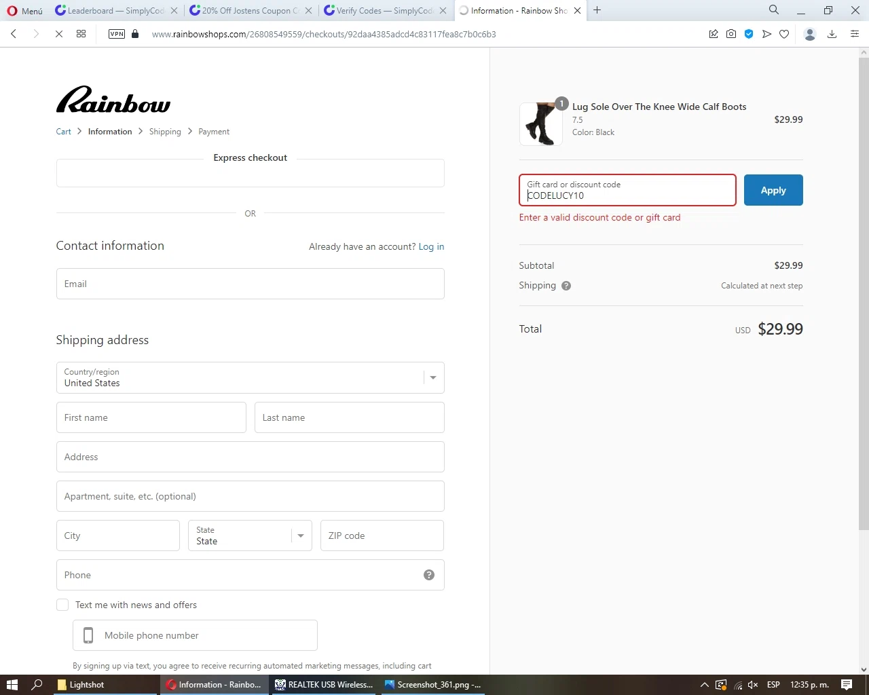Click the browser address bar URL
This screenshot has width=869, height=695.
pos(324,34)
